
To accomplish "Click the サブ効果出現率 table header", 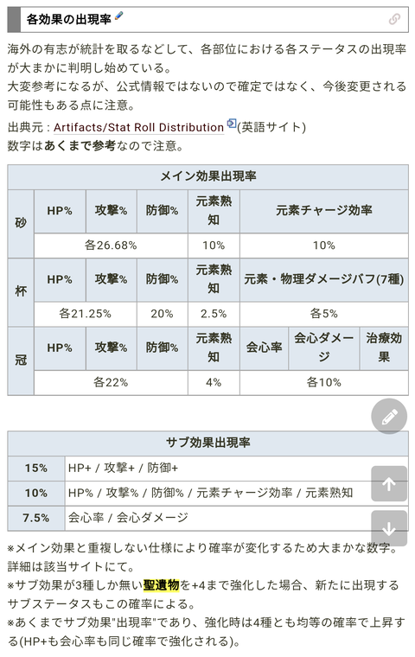I will 207,443.
